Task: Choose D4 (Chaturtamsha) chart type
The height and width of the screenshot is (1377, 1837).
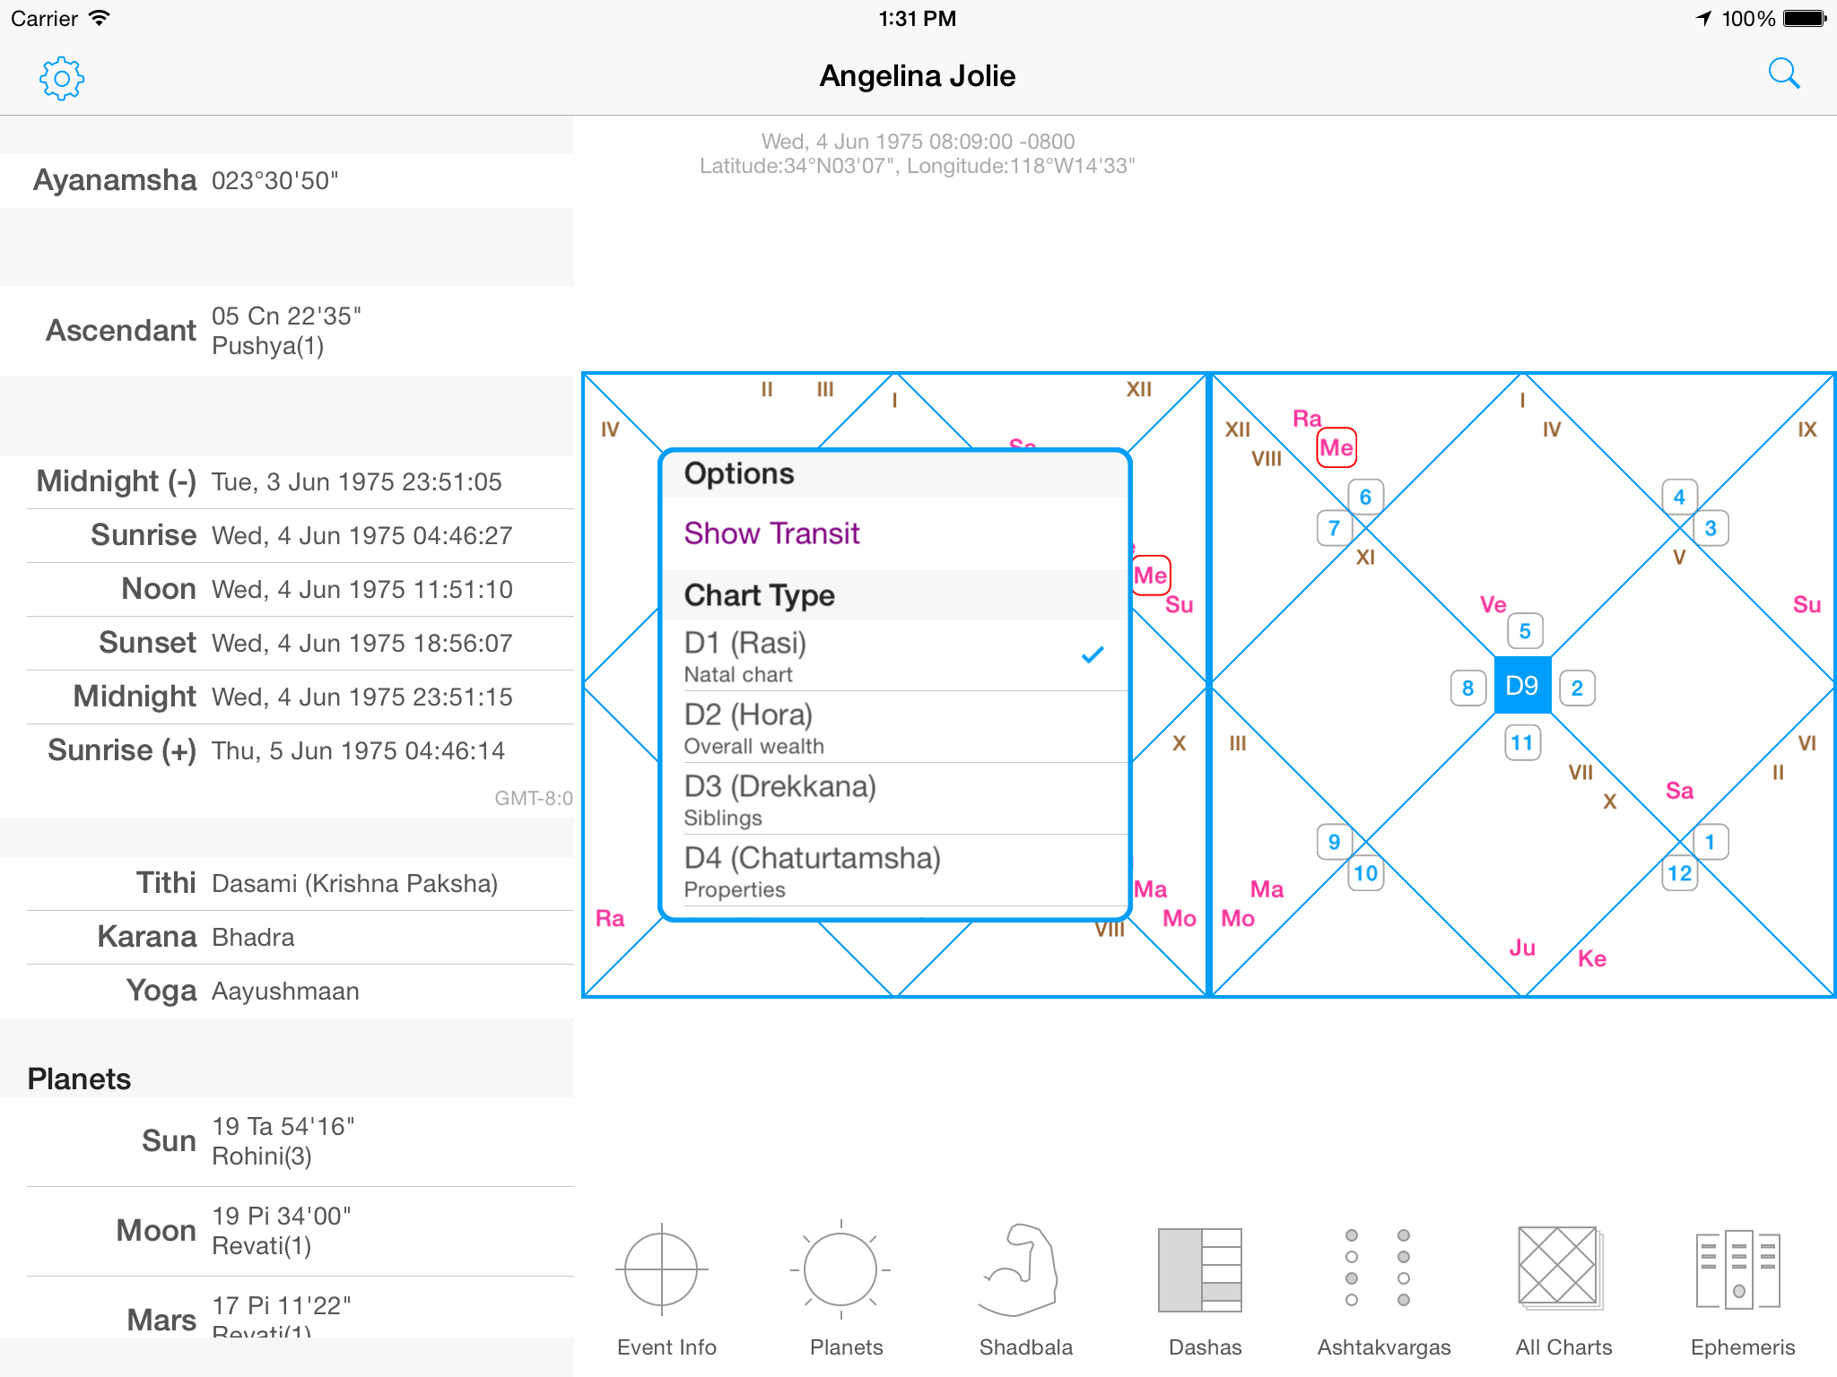Action: [895, 870]
